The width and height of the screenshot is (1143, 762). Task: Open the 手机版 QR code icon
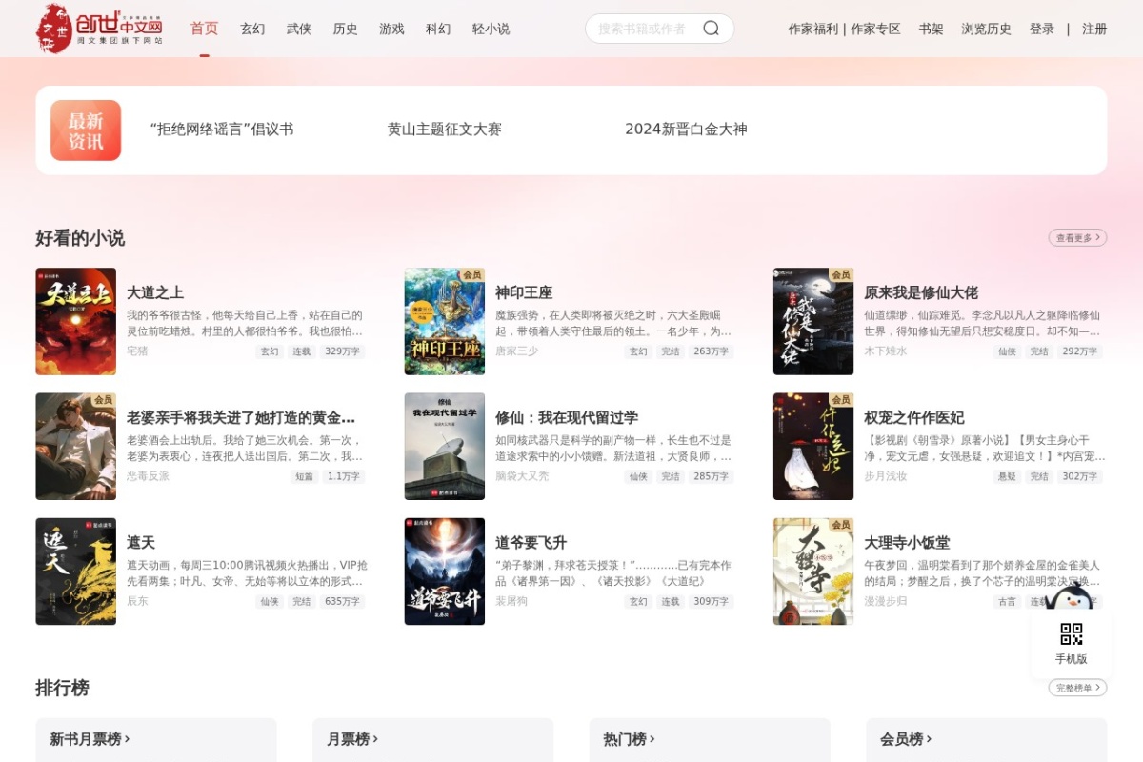point(1072,634)
